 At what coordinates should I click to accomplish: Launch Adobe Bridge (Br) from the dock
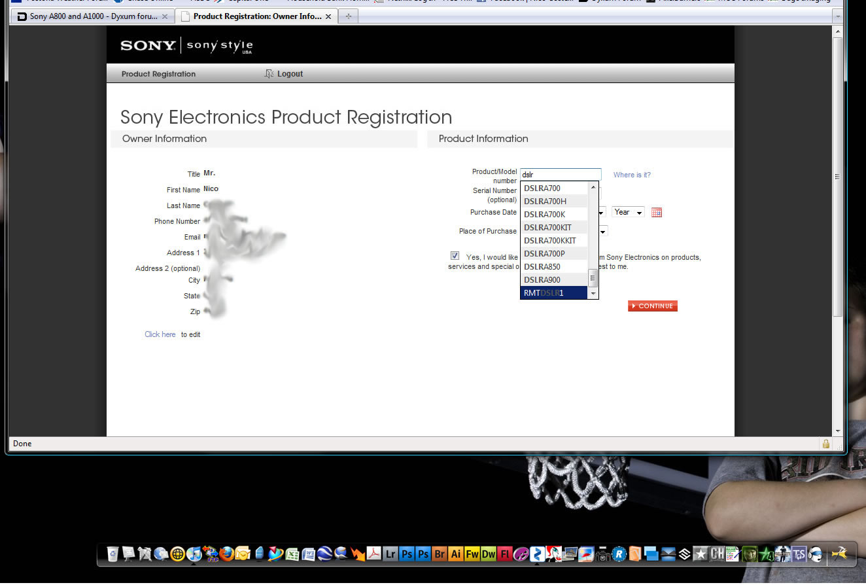(x=440, y=554)
